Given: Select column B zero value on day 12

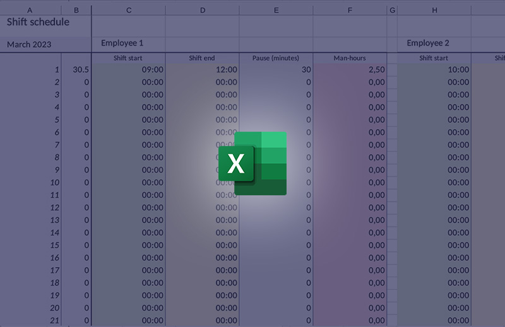Looking at the screenshot, I should pos(76,207).
